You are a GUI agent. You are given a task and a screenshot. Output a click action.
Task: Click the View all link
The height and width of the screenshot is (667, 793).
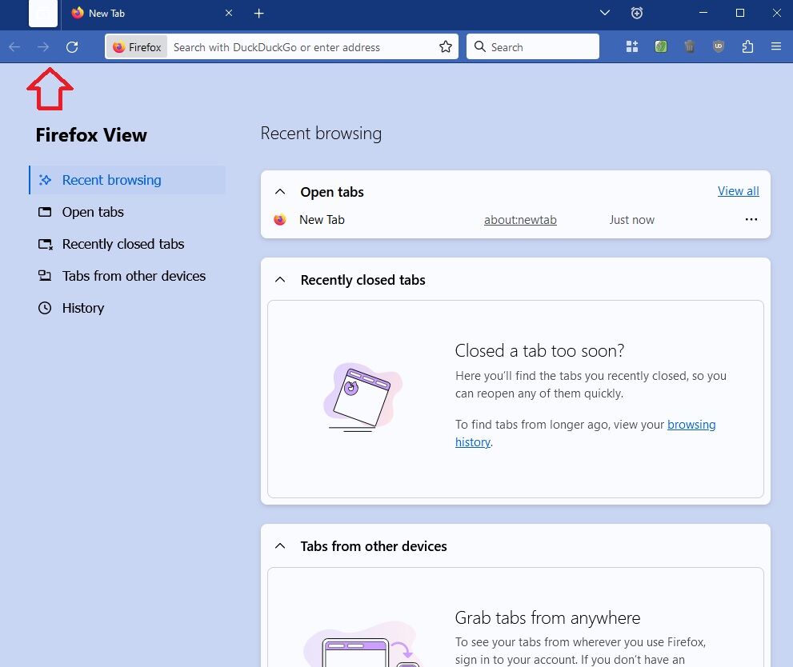[x=738, y=191]
